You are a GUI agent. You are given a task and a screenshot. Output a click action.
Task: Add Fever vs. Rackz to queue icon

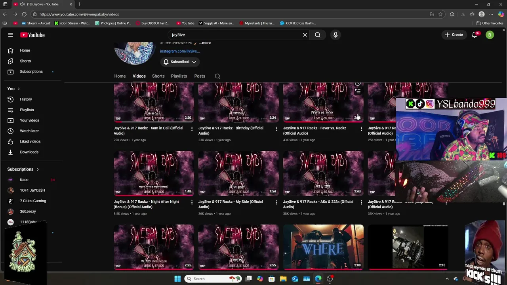click(358, 92)
